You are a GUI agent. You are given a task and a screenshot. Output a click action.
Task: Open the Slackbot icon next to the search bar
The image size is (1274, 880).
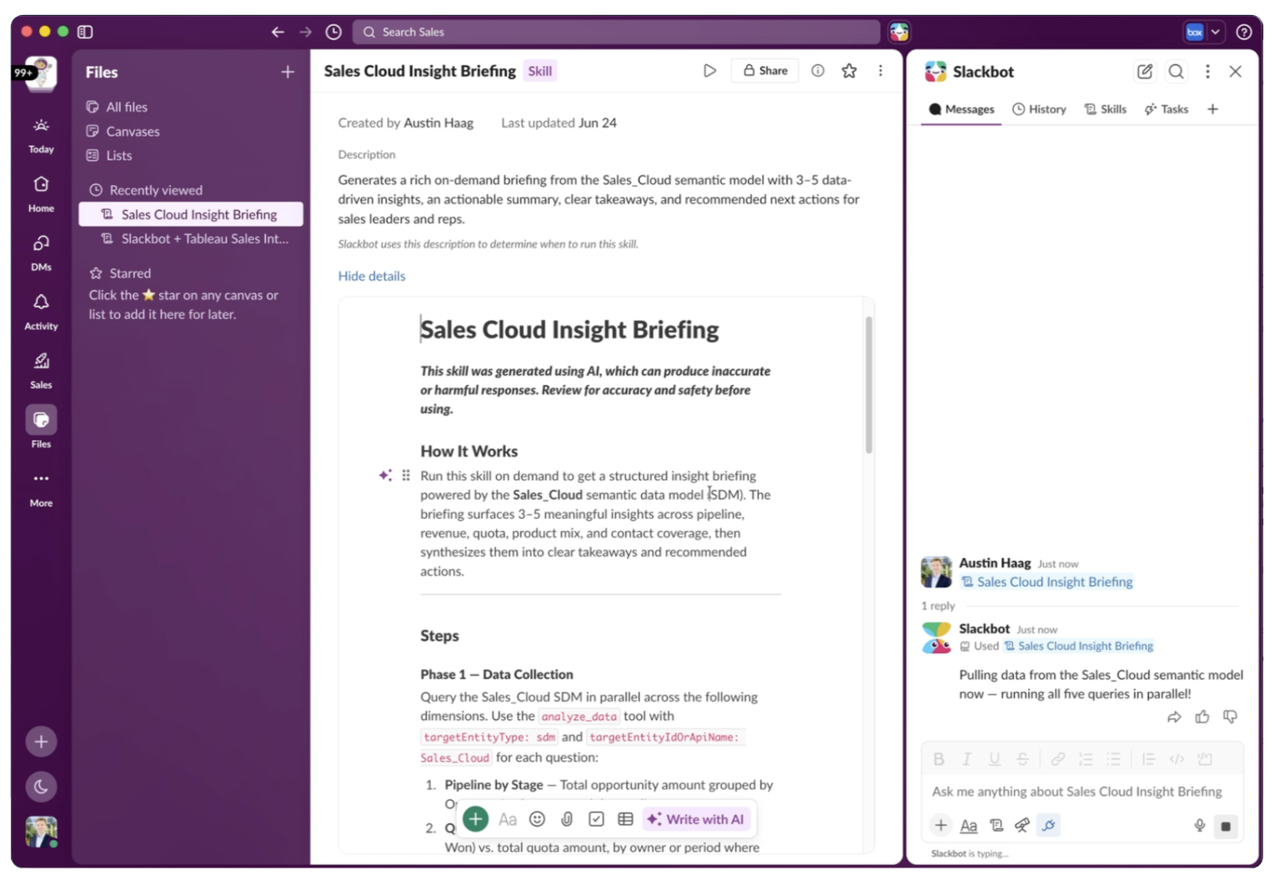pos(899,32)
